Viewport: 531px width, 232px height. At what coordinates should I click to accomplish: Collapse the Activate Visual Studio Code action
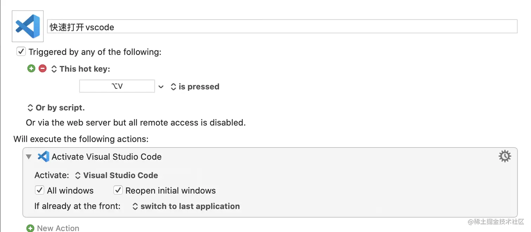[x=29, y=157]
